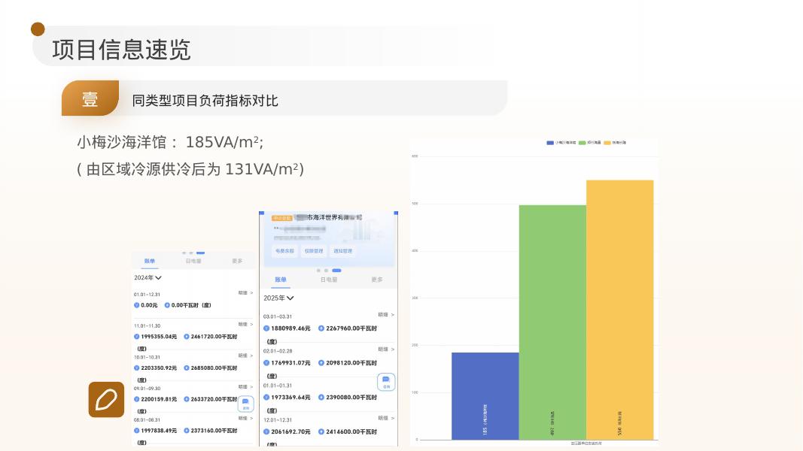Click the date range 09.01-09.30
Screen dimensions: 803x451
coord(147,389)
